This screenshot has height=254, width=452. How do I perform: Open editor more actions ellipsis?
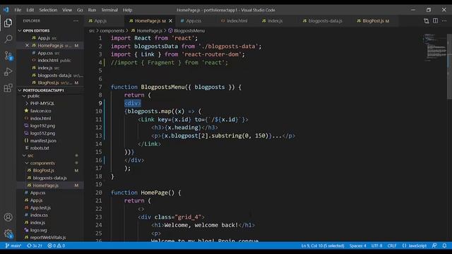444,20
